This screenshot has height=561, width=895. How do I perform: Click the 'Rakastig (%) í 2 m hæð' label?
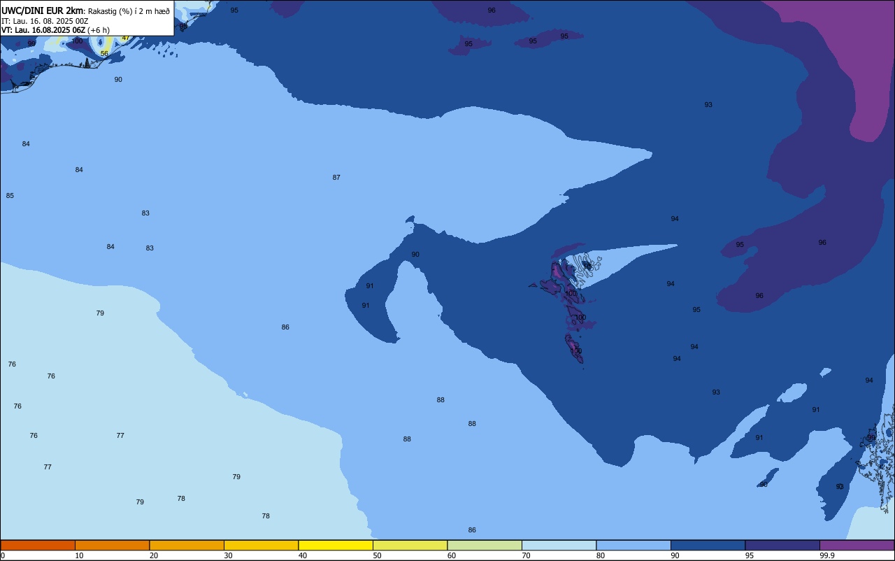[x=129, y=11]
